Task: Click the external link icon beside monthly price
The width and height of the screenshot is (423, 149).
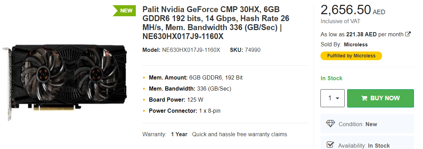Action: coord(408,34)
